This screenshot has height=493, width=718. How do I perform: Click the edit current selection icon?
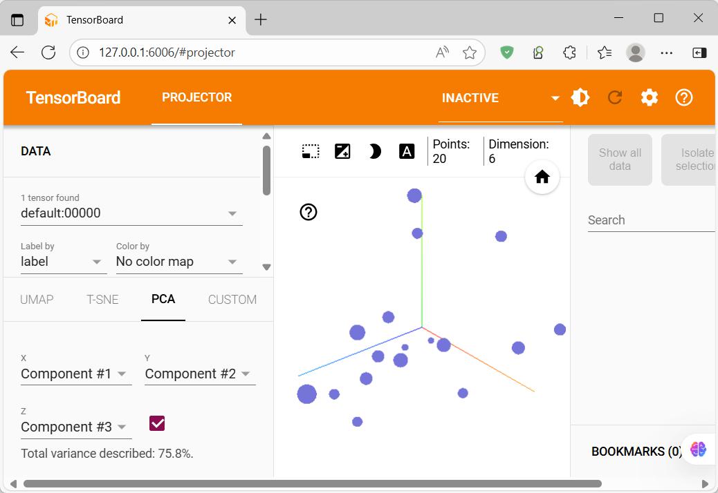tap(342, 151)
